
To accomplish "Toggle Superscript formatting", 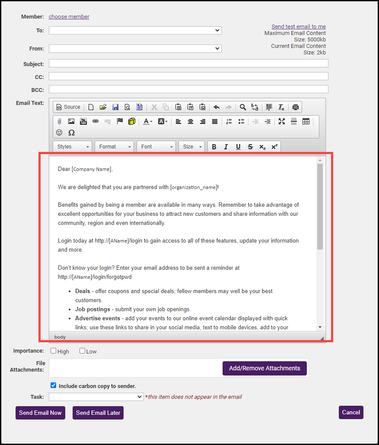I will click(274, 147).
